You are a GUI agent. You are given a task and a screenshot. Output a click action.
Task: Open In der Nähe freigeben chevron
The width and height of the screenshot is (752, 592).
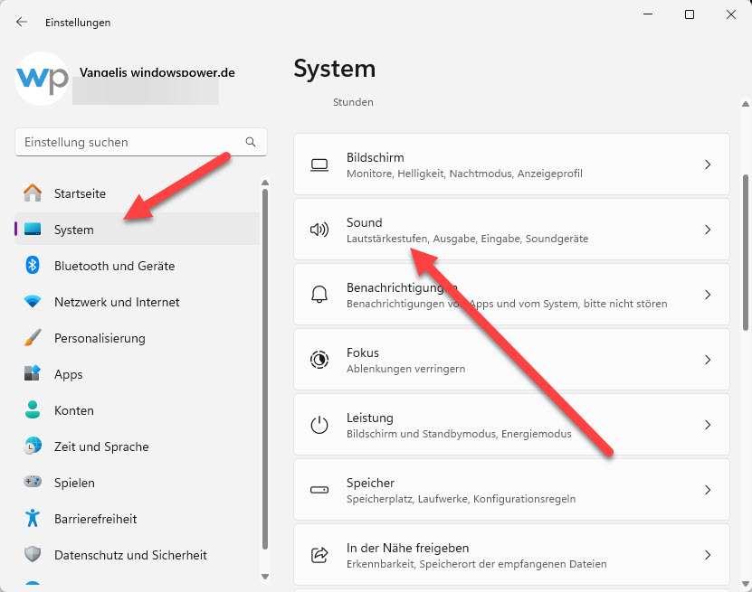point(708,555)
